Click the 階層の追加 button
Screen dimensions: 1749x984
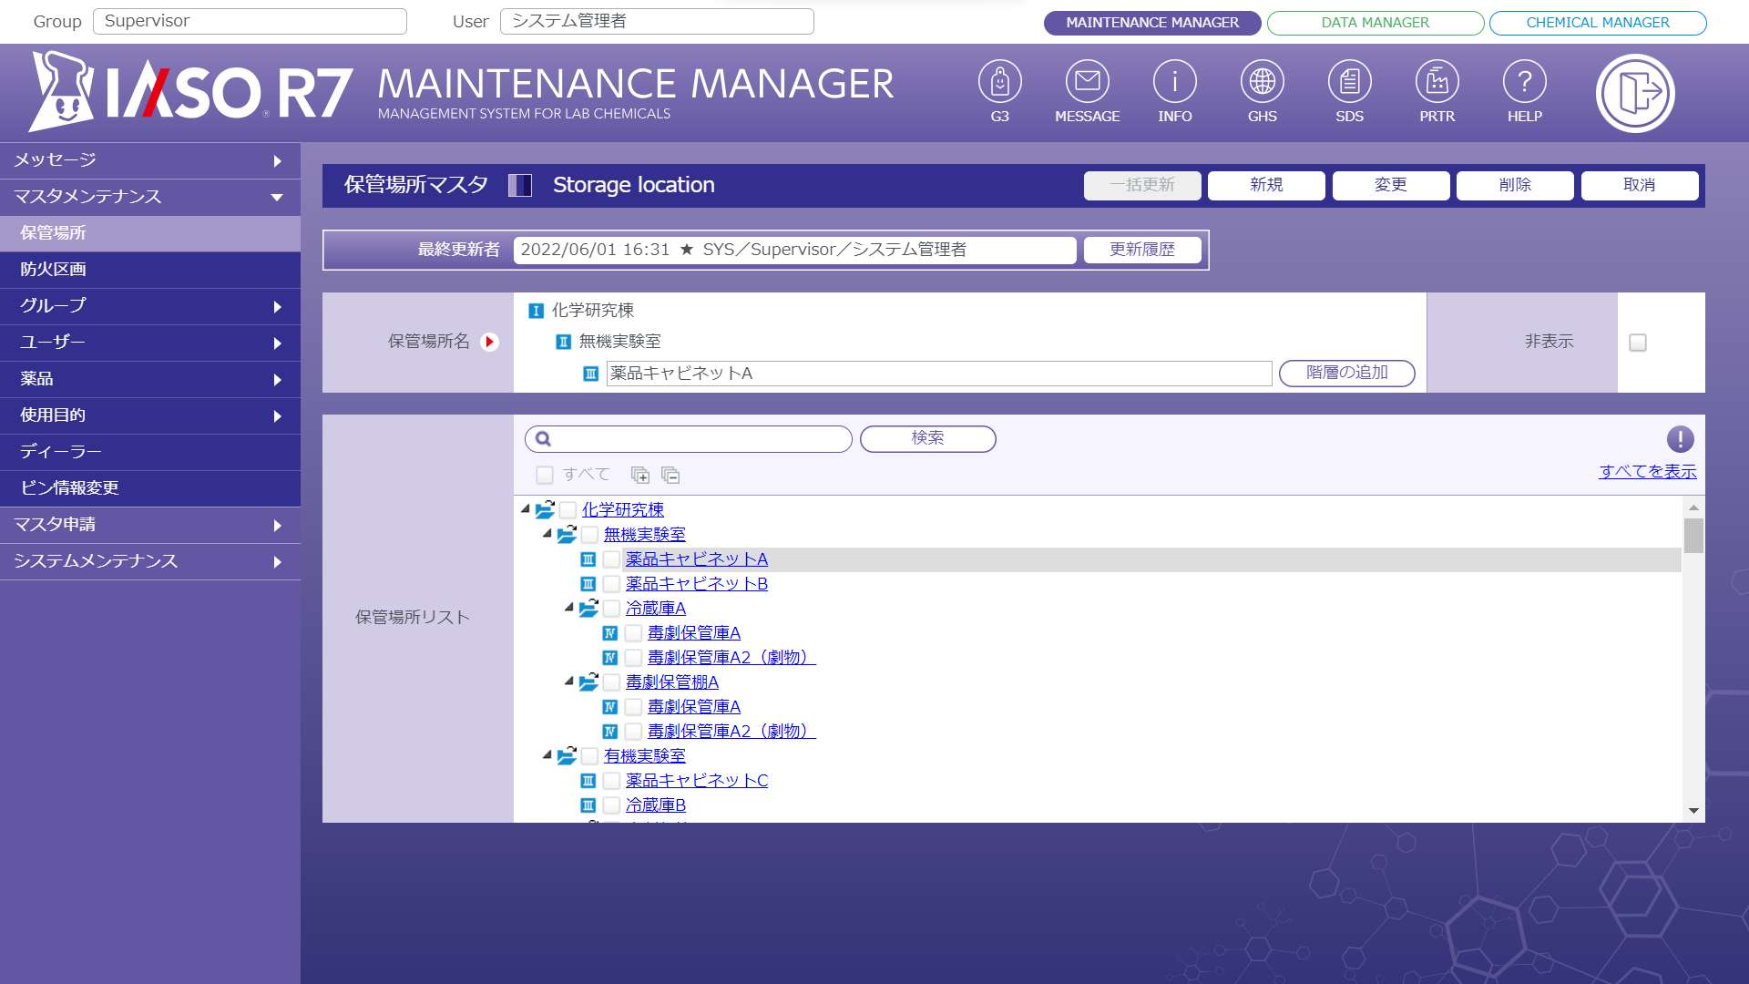[x=1347, y=373]
